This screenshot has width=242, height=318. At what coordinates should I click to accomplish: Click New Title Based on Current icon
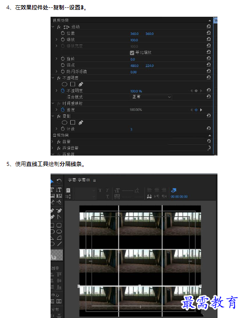[68, 190]
